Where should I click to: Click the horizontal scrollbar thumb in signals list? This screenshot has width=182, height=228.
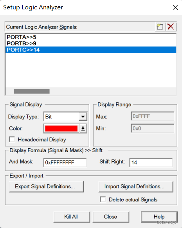tap(32, 91)
